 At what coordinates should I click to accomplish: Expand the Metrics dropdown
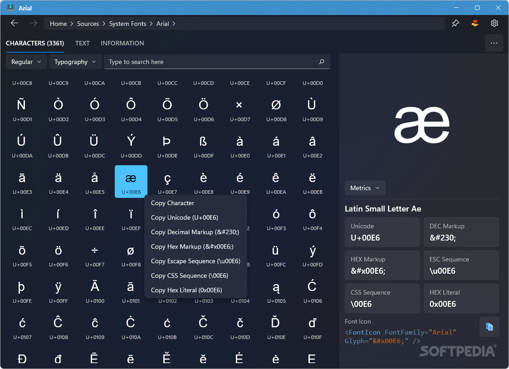(365, 188)
